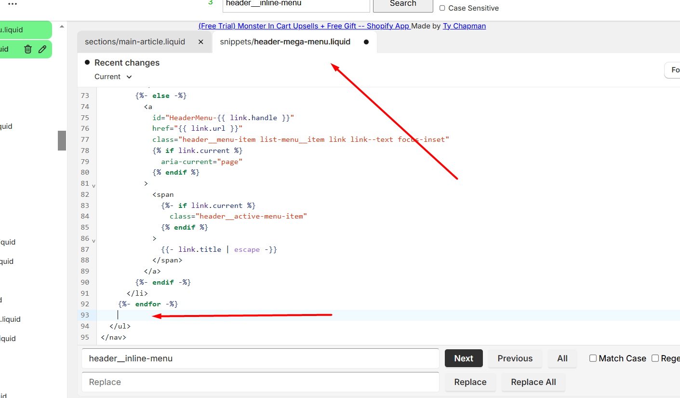The image size is (680, 398).
Task: Click the </ul> tag on line 94
Action: (x=120, y=326)
